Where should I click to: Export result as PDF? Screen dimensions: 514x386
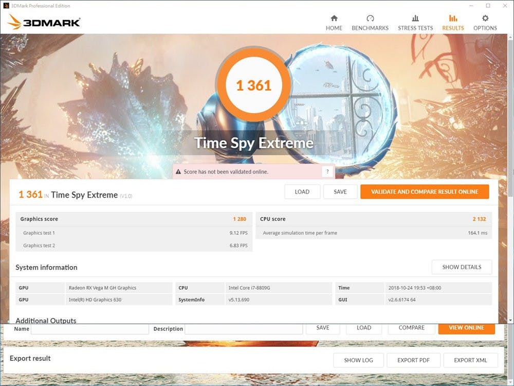tap(413, 360)
